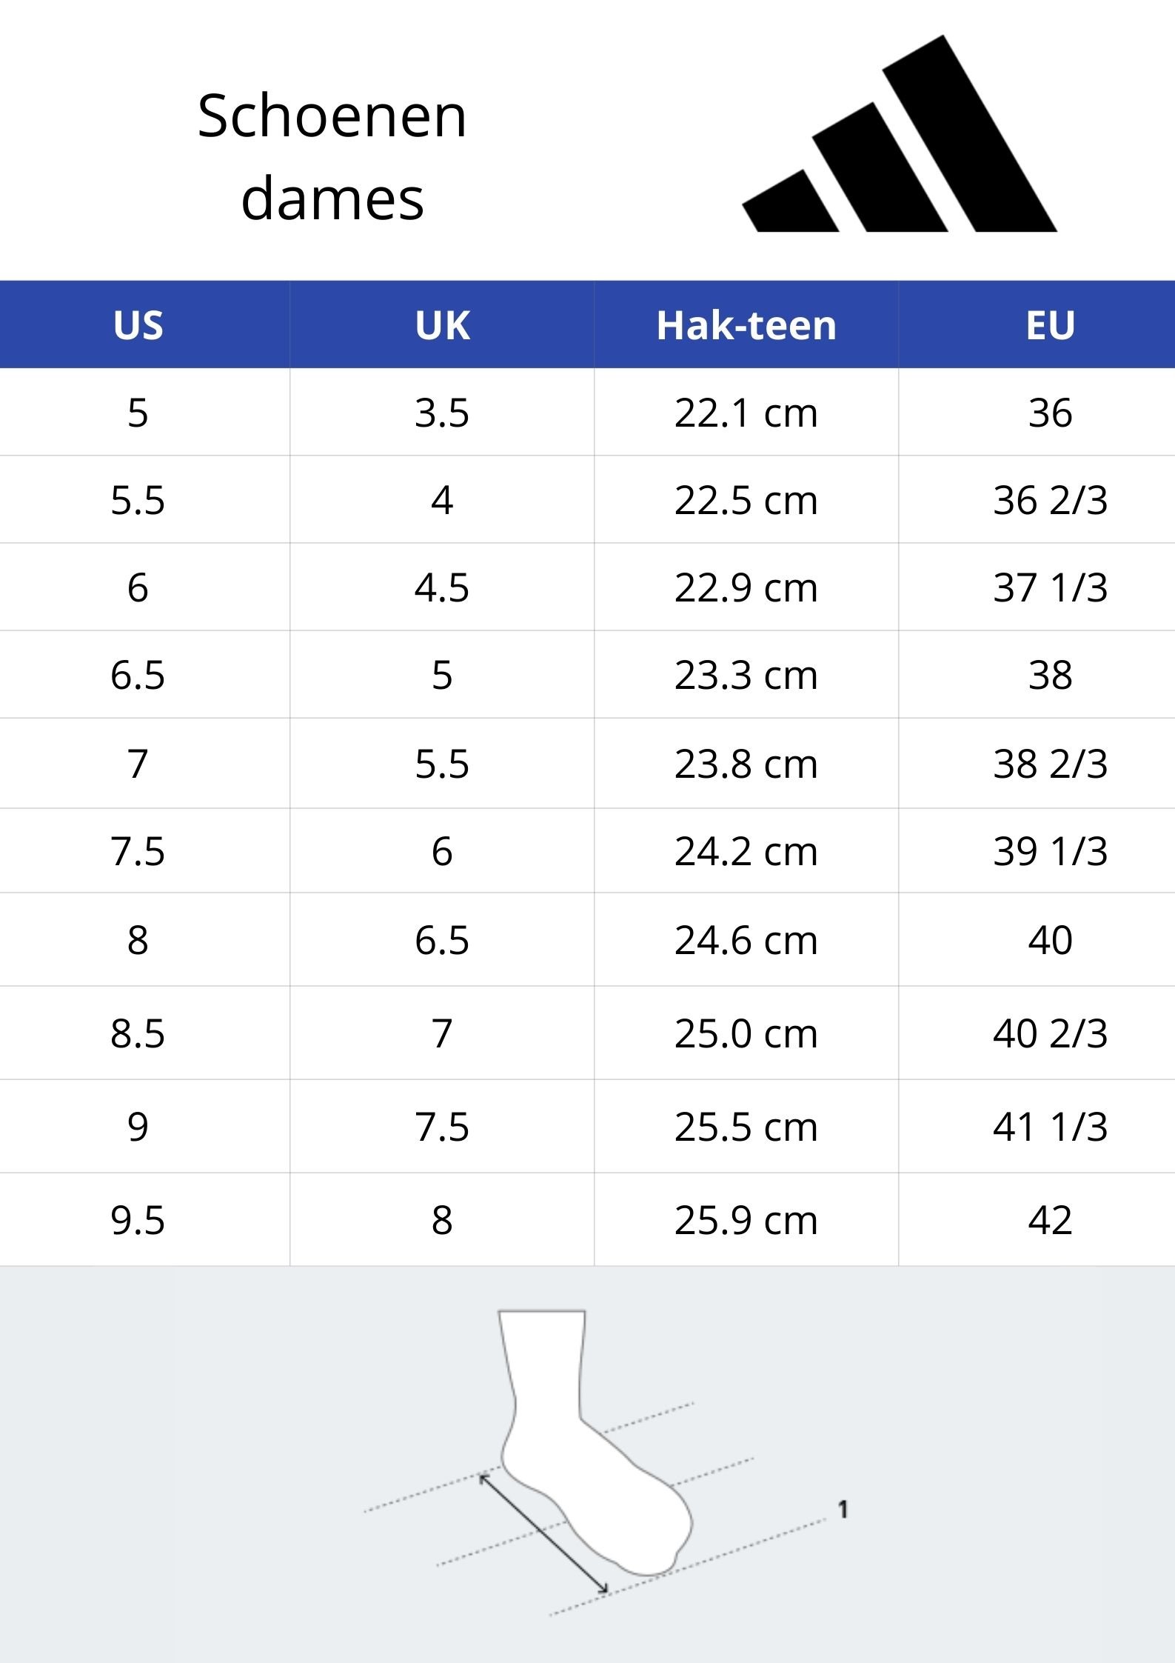This screenshot has height=1663, width=1175.
Task: Select the 23.8 cm length cell
Action: 746,764
